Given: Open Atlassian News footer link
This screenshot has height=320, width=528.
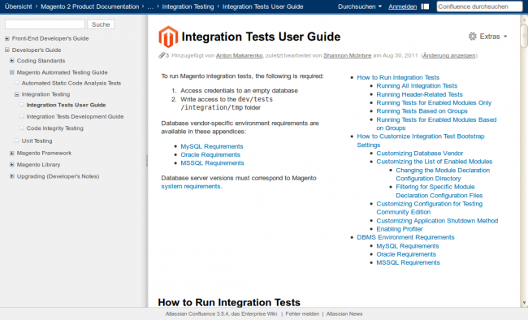Looking at the screenshot, I should [x=344, y=314].
